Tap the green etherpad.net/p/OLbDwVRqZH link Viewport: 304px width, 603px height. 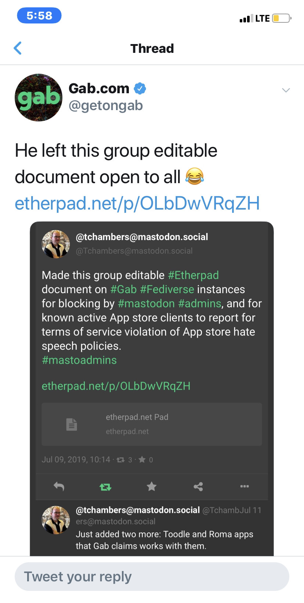[116, 386]
